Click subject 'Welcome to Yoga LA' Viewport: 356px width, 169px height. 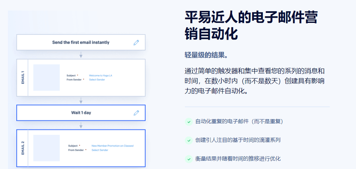pyautogui.click(x=100, y=75)
